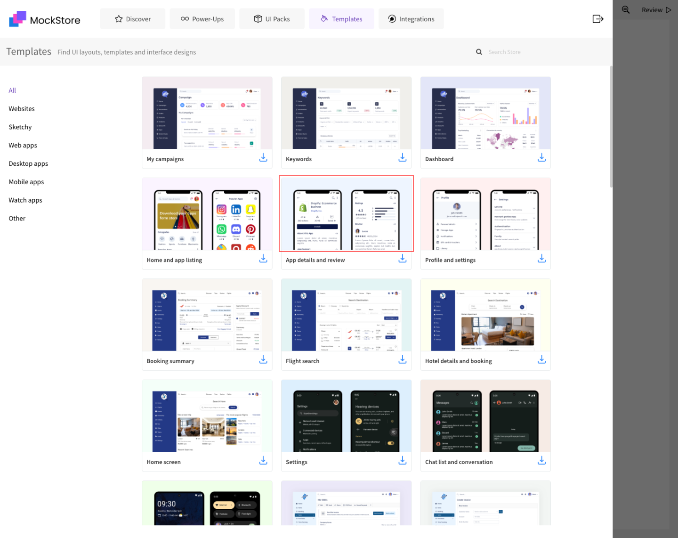Open the Profile and settings thumbnail
Image resolution: width=678 pixels, height=538 pixels.
pos(485,214)
